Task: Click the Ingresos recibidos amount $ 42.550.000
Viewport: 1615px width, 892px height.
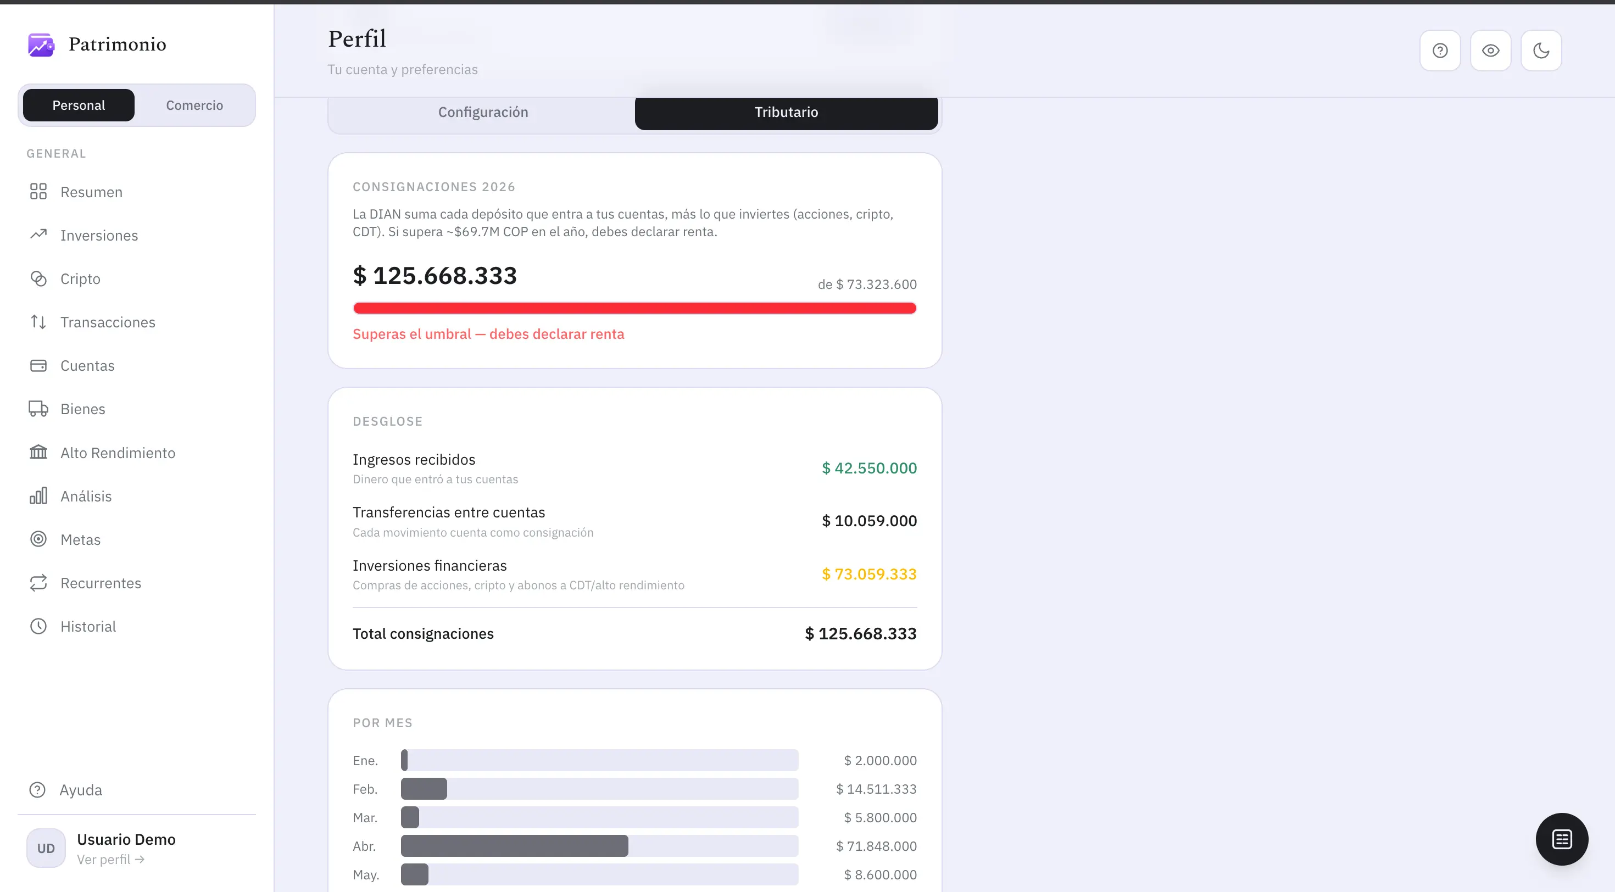Action: pyautogui.click(x=869, y=469)
